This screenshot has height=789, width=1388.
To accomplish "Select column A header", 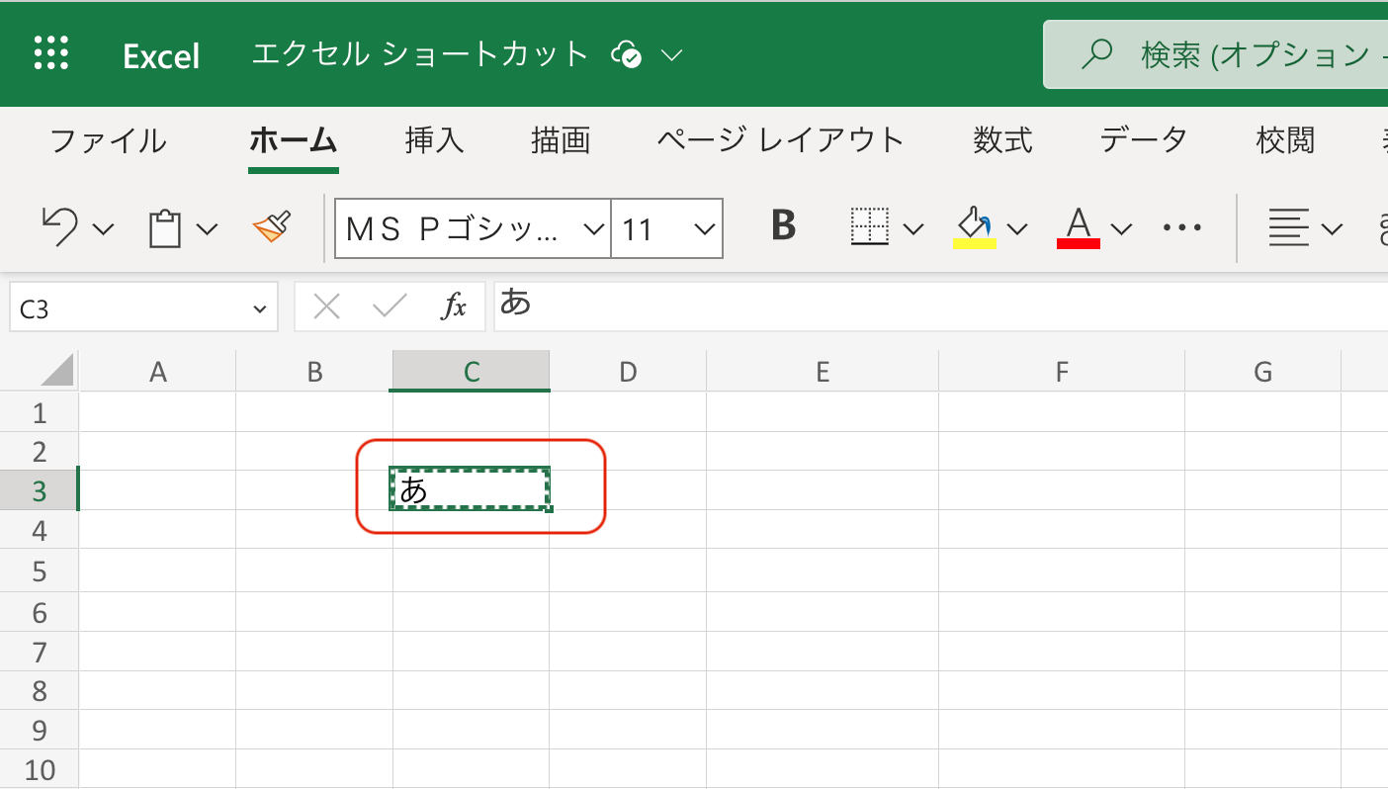I will [157, 372].
